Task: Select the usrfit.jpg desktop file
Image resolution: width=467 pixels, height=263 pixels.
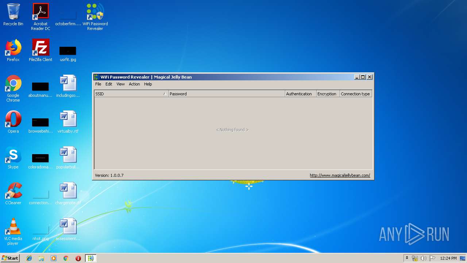Action: pyautogui.click(x=68, y=53)
